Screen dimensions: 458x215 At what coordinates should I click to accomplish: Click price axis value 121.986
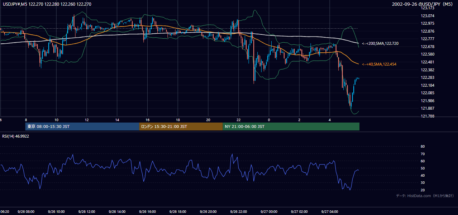tap(428, 101)
